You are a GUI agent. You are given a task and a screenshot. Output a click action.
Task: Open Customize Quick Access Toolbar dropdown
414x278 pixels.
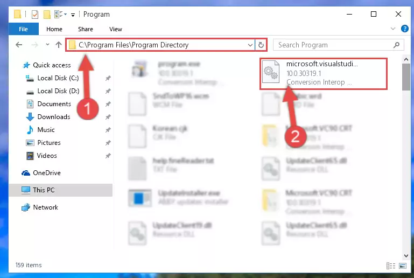coord(73,15)
